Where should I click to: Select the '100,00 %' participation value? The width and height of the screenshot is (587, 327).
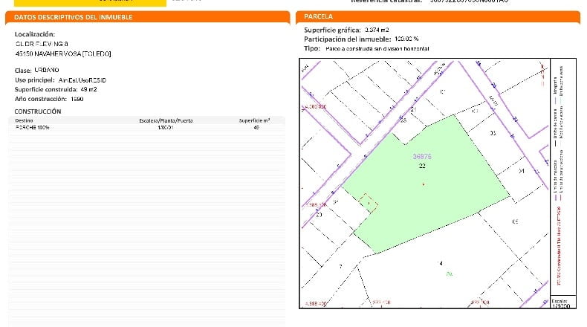[406, 39]
